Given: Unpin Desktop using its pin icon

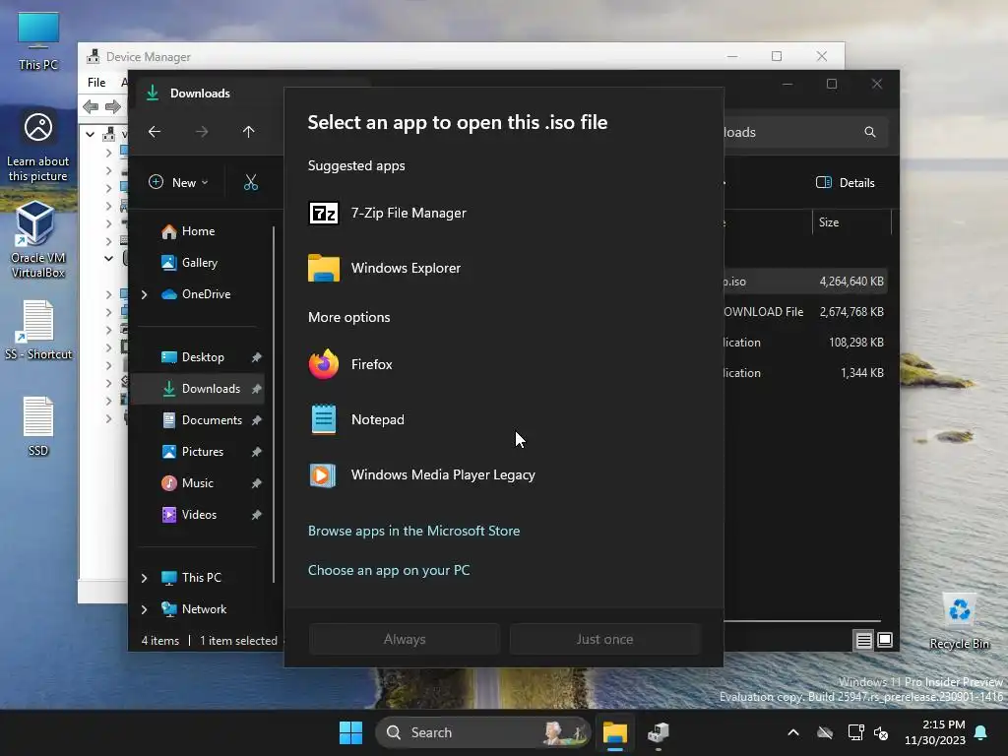Looking at the screenshot, I should pyautogui.click(x=257, y=357).
